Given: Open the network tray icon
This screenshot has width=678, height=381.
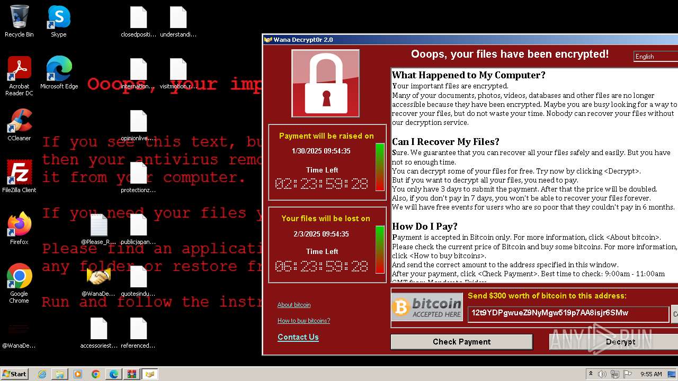Looking at the screenshot, I should pos(615,374).
